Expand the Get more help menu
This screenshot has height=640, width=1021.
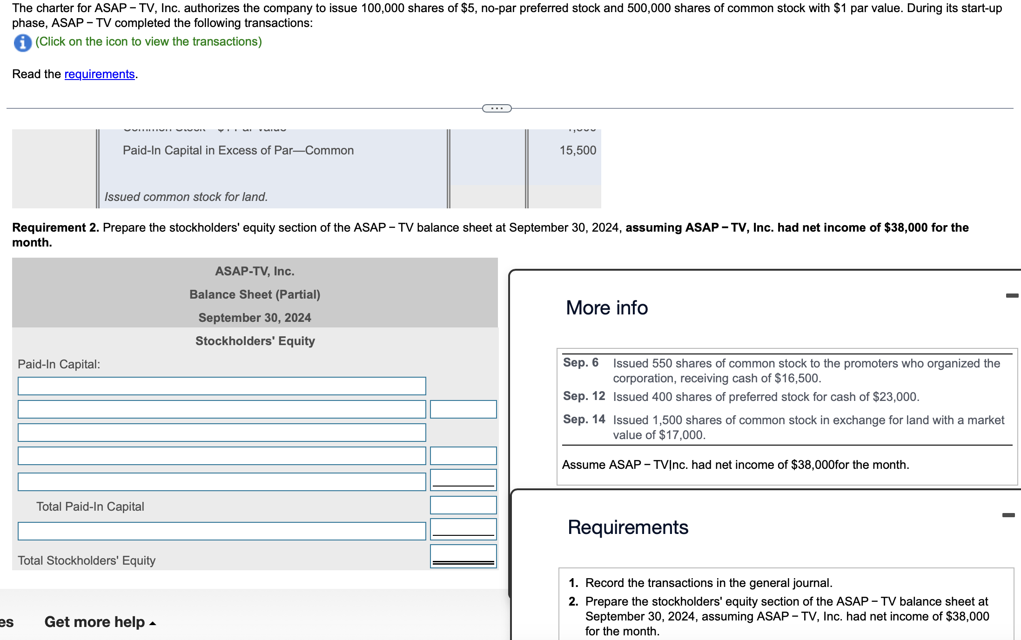(100, 622)
